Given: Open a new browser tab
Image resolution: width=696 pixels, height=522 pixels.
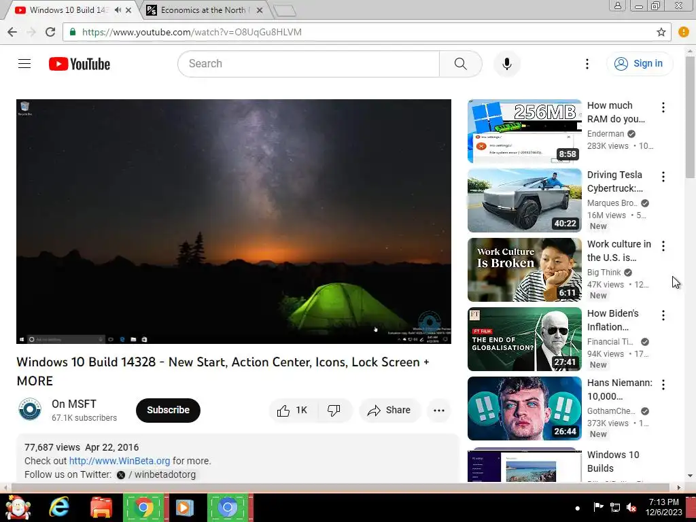Looking at the screenshot, I should click(x=284, y=11).
